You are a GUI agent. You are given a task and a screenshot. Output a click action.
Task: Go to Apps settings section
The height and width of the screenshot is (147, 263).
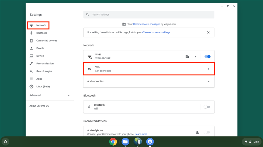click(39, 79)
